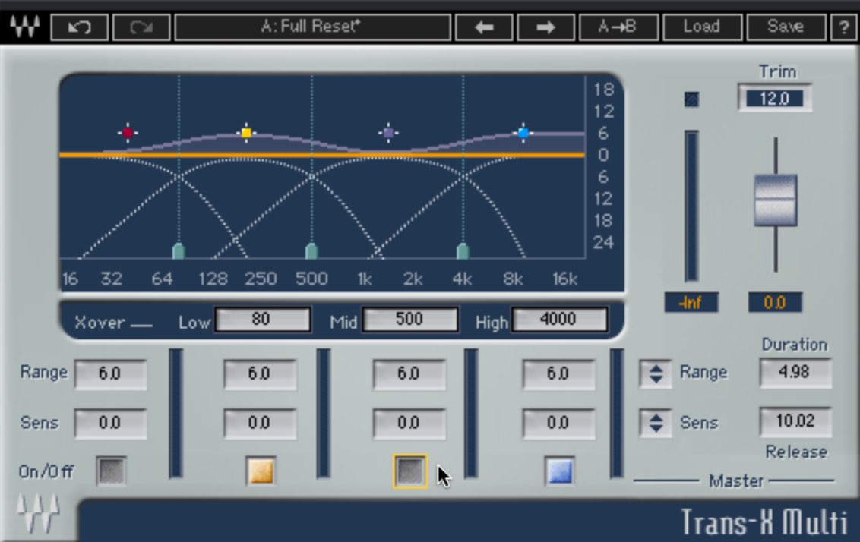The height and width of the screenshot is (542, 860).
Task: Click the master Range up/down stepper
Action: [656, 373]
